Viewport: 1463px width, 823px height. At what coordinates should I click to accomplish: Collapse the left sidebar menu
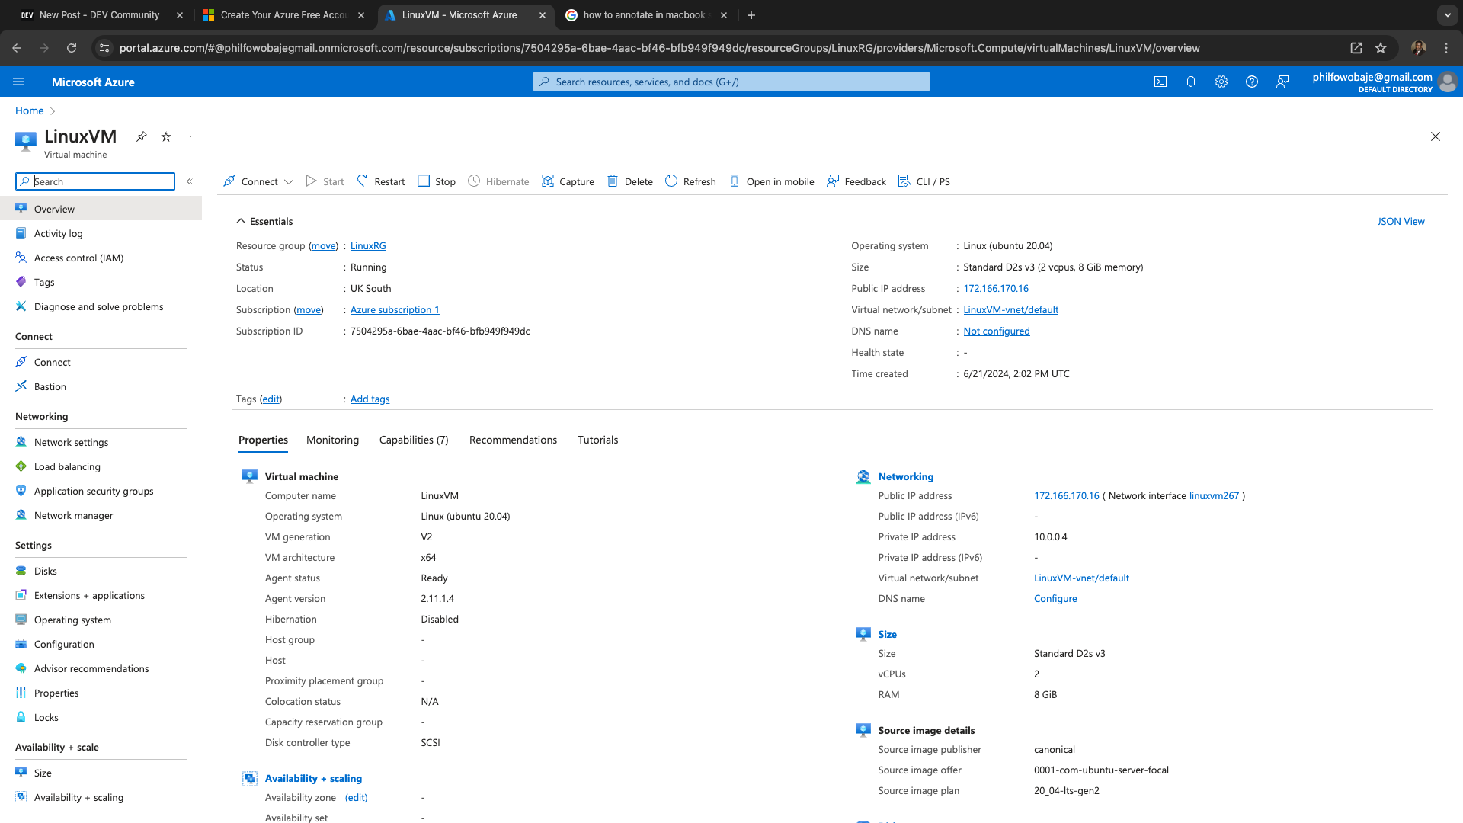pos(190,181)
